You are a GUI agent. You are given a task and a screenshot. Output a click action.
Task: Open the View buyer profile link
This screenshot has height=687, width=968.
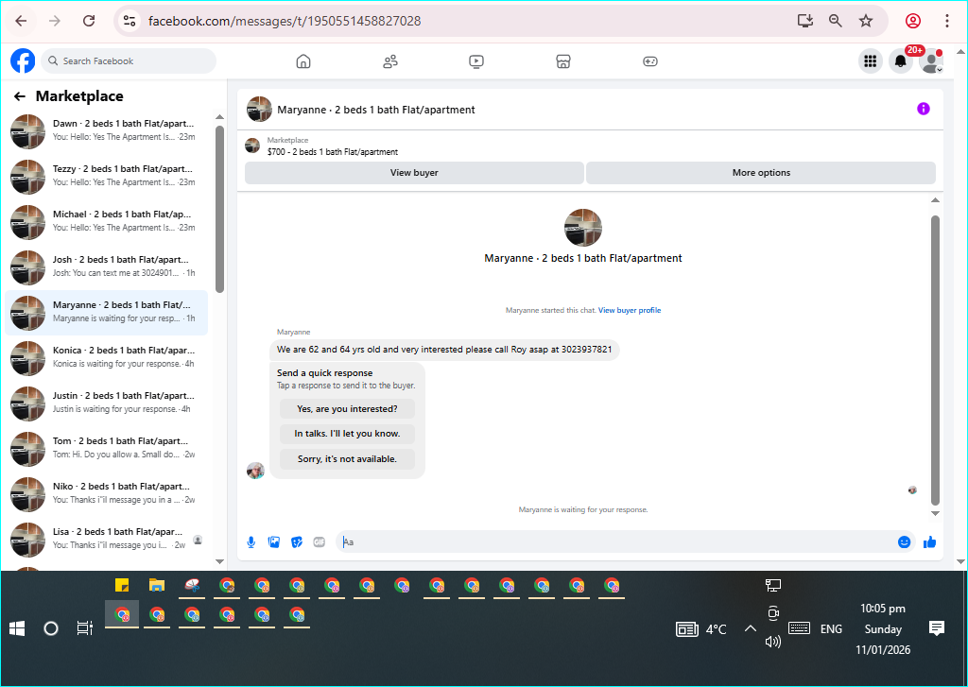point(629,311)
